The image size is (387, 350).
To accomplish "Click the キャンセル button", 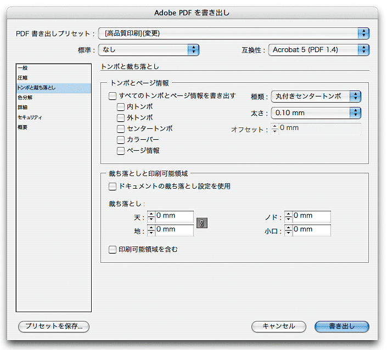I will (x=279, y=326).
